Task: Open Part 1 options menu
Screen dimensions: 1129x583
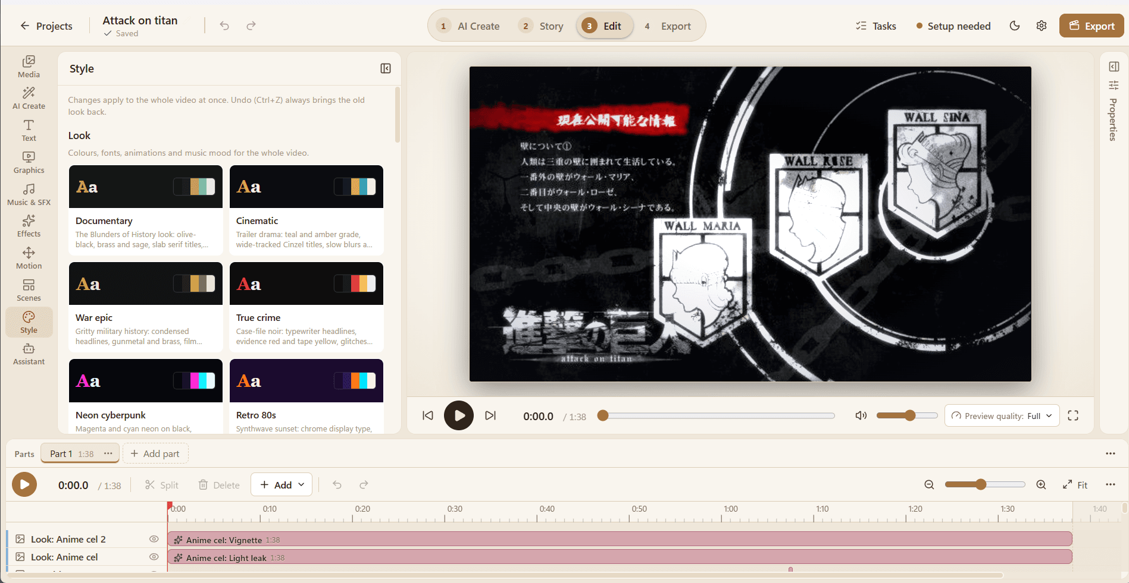Action: click(108, 453)
